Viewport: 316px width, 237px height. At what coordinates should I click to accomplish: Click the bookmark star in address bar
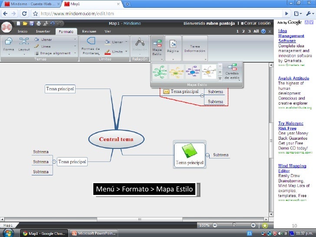coord(36,13)
